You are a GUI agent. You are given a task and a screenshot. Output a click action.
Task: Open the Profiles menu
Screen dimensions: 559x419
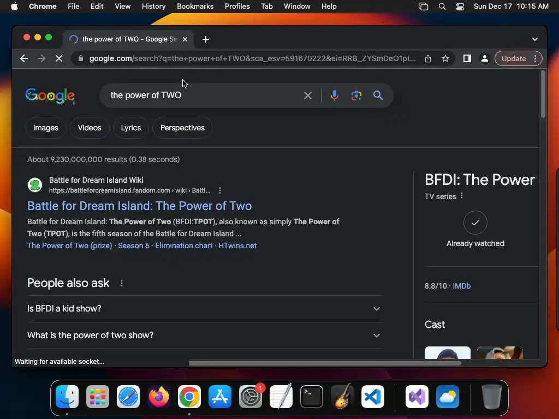[x=237, y=7]
